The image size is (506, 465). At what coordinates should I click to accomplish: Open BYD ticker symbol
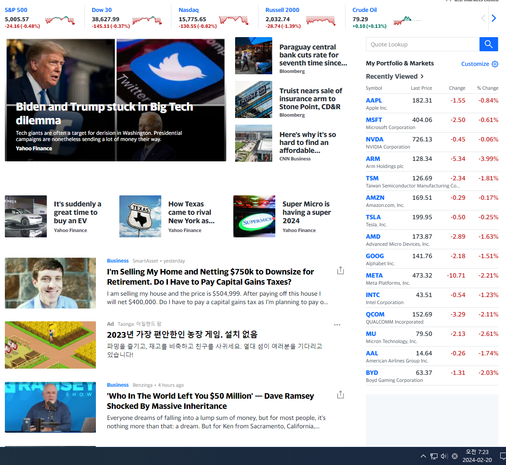[x=372, y=373]
